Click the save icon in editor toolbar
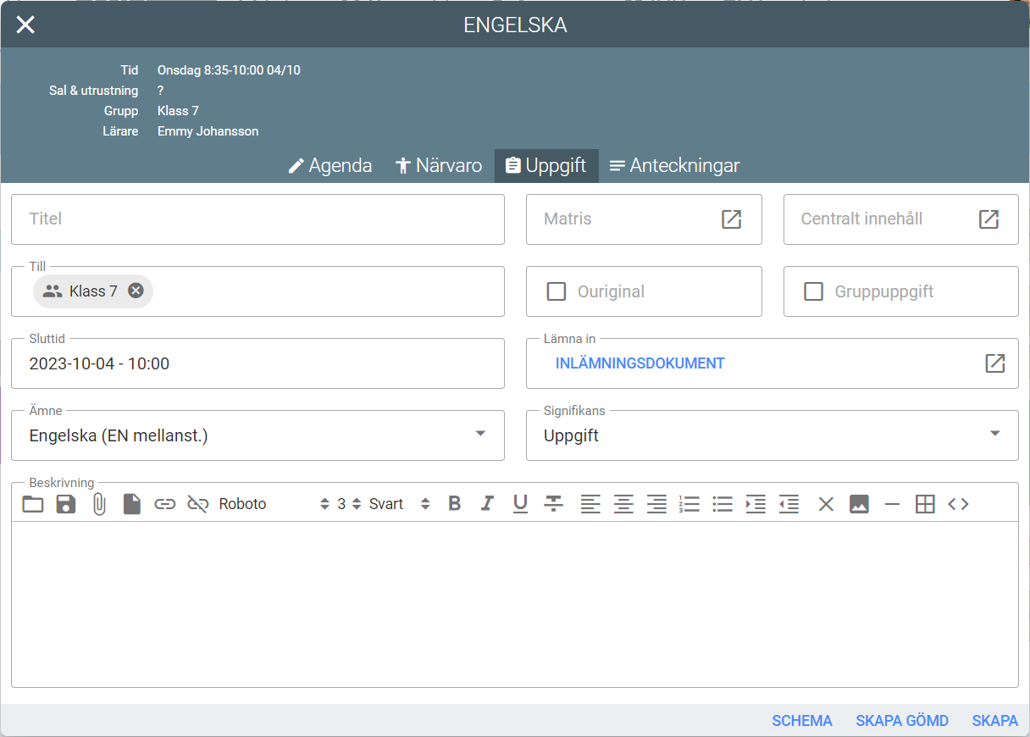Image resolution: width=1030 pixels, height=737 pixels. click(66, 504)
